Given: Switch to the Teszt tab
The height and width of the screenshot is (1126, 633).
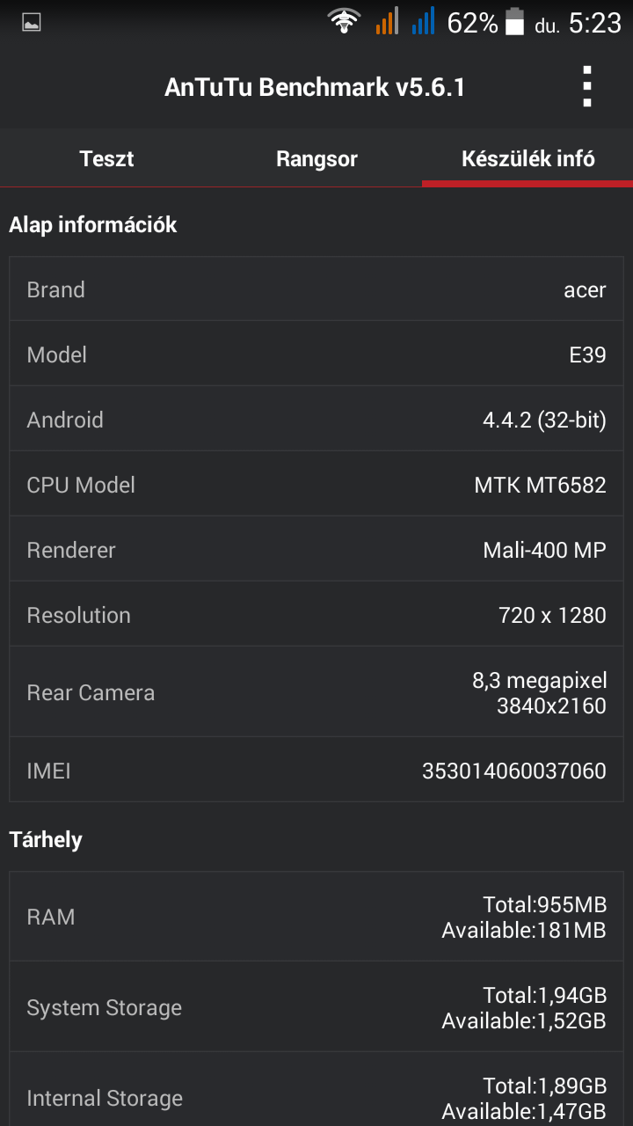Looking at the screenshot, I should click(106, 159).
